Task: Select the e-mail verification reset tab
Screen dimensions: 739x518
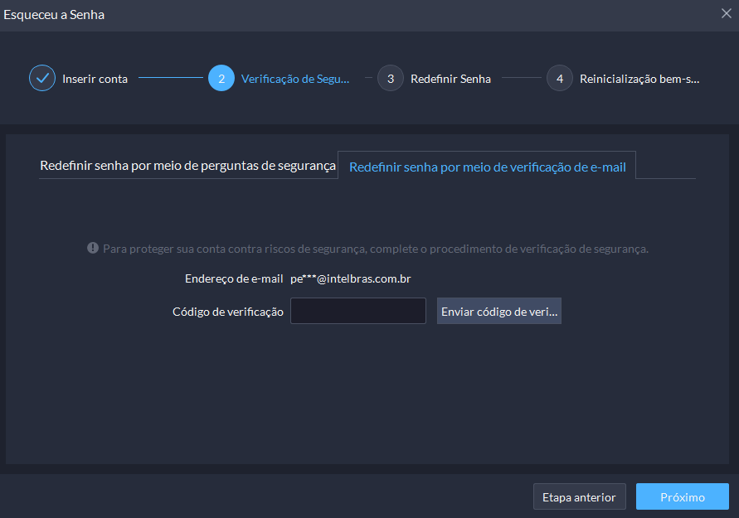Action: coord(488,167)
